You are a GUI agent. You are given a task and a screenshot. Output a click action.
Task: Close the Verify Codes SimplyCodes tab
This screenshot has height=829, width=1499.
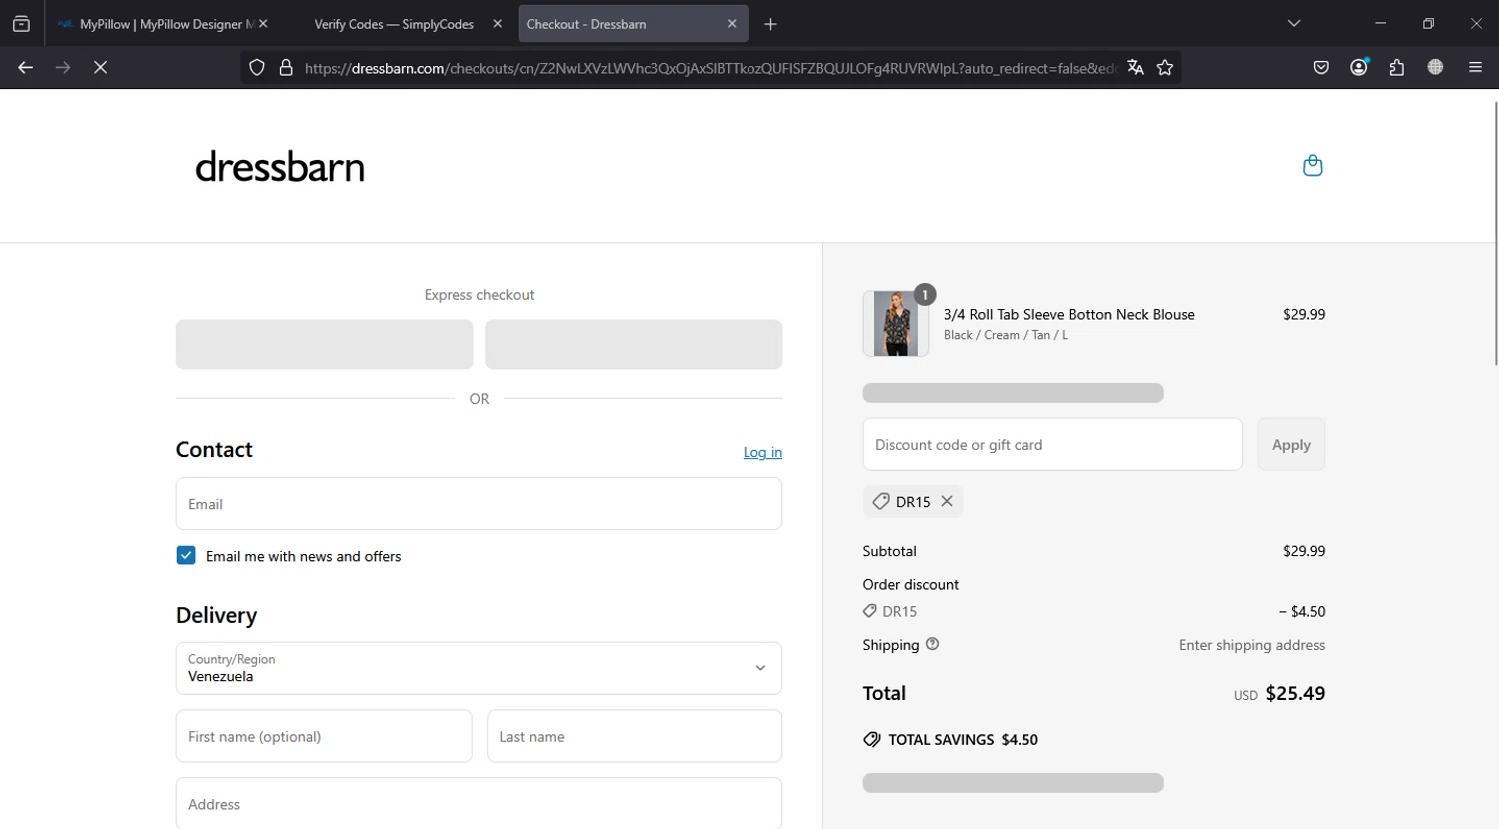pyautogui.click(x=497, y=23)
